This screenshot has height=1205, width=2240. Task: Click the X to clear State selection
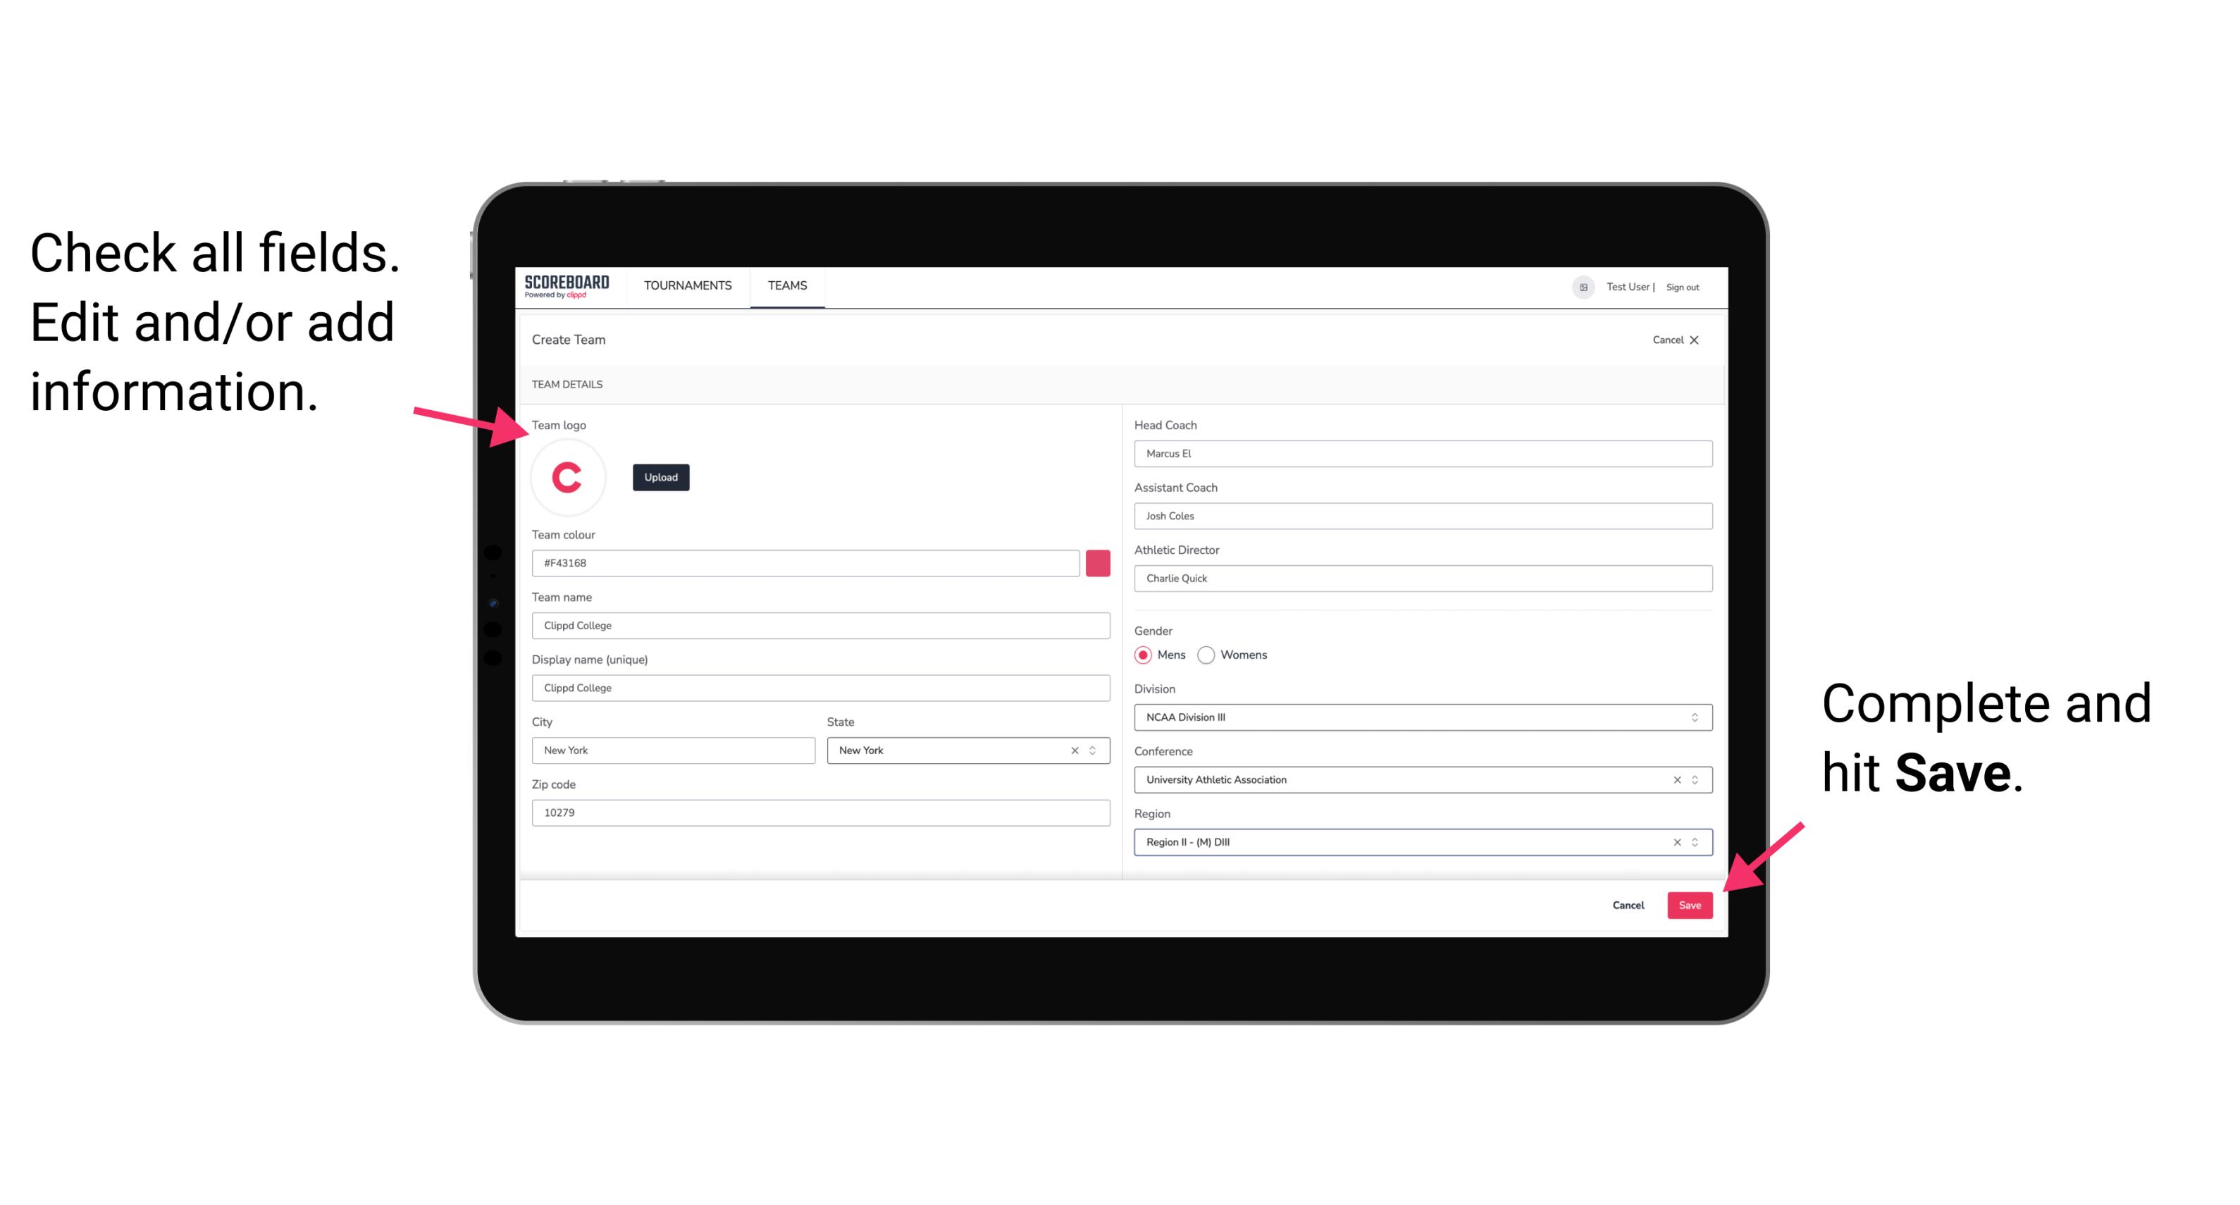coord(1079,749)
